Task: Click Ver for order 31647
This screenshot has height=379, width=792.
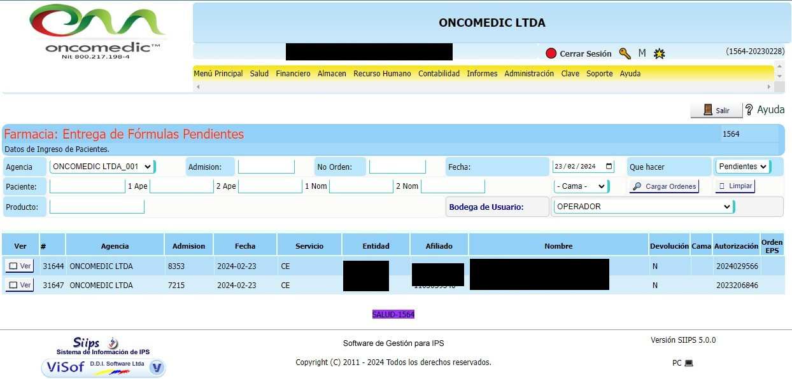Action: coord(20,286)
